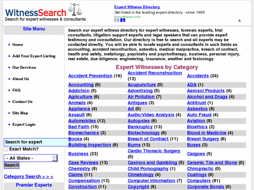Open Cardio Thoracic Surgery category
The height and width of the screenshot is (190, 254).
(x=154, y=151)
